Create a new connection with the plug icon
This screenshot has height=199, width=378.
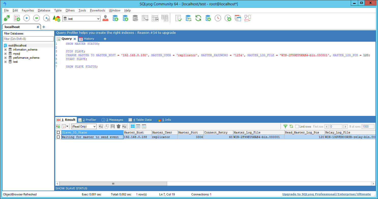point(6,18)
